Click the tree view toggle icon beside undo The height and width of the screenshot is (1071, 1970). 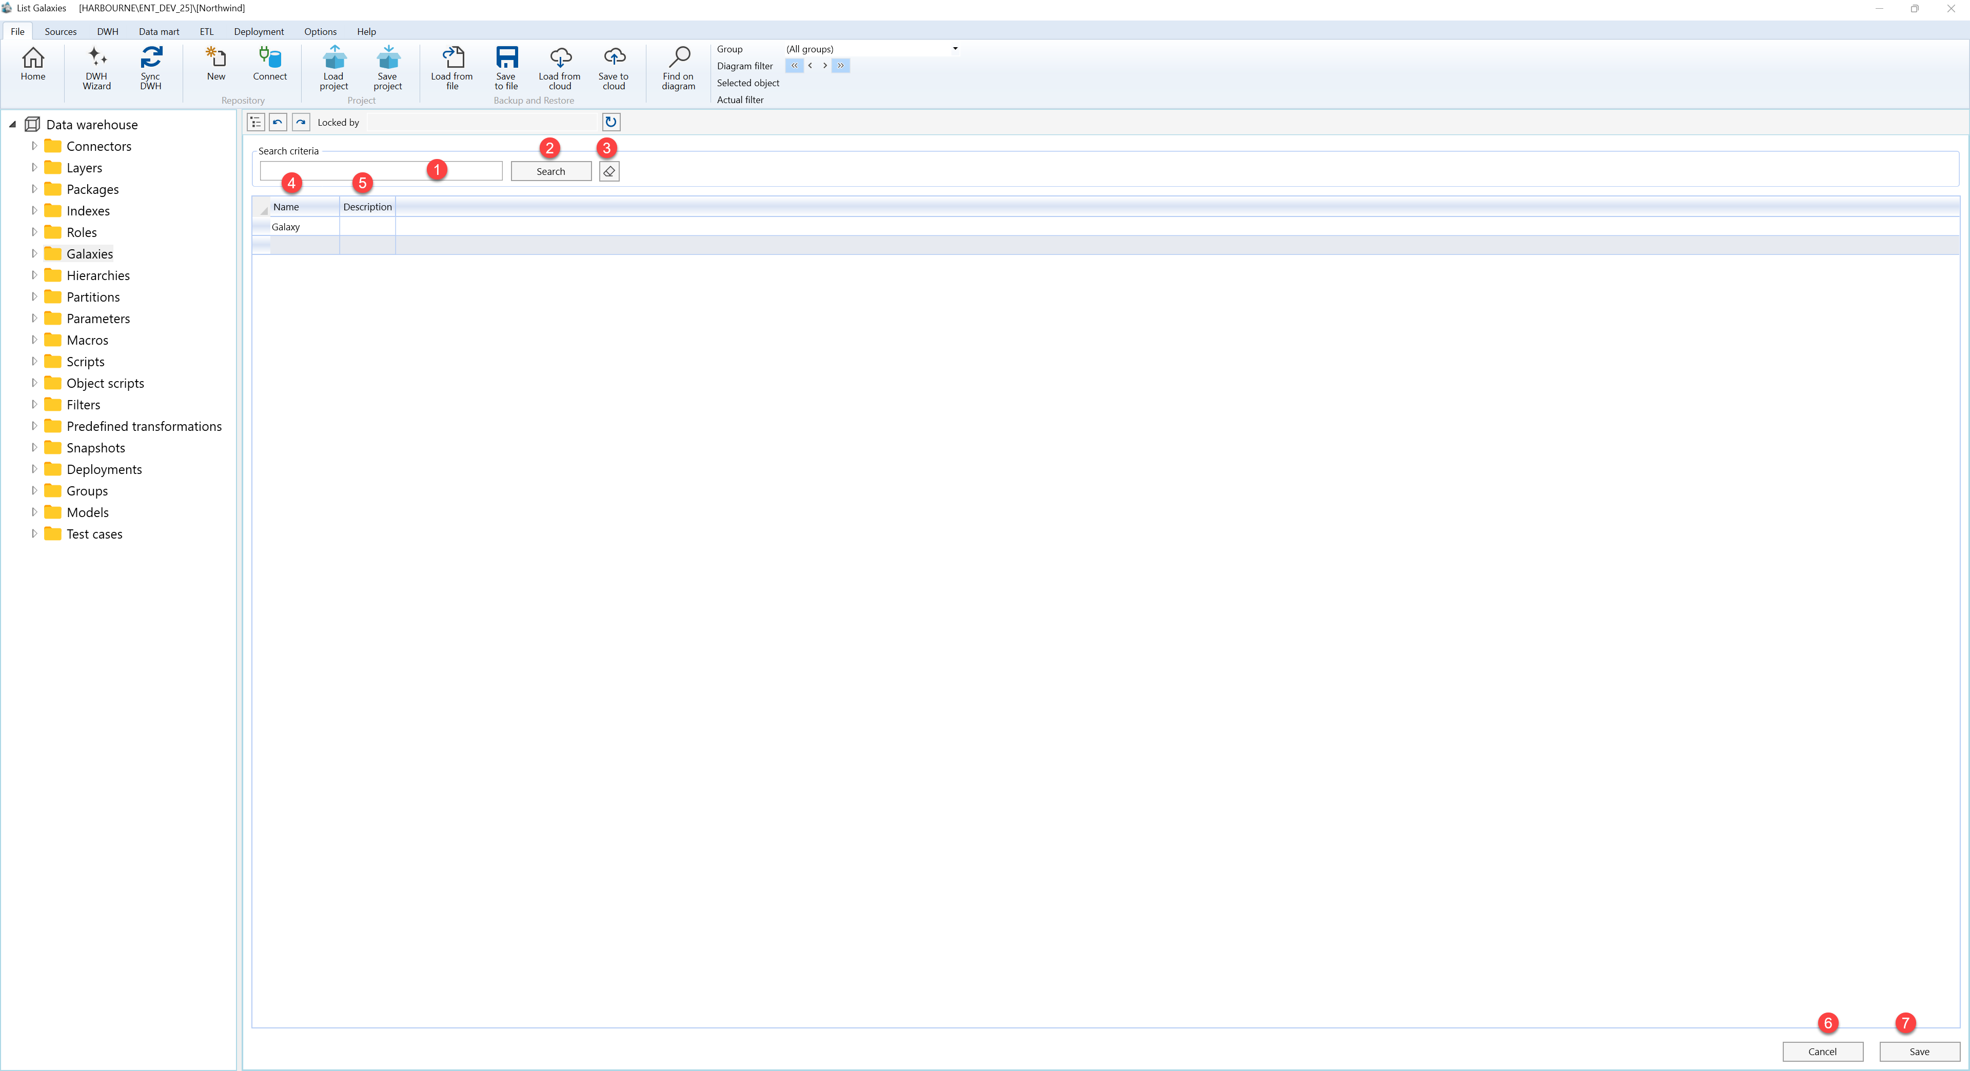(255, 122)
